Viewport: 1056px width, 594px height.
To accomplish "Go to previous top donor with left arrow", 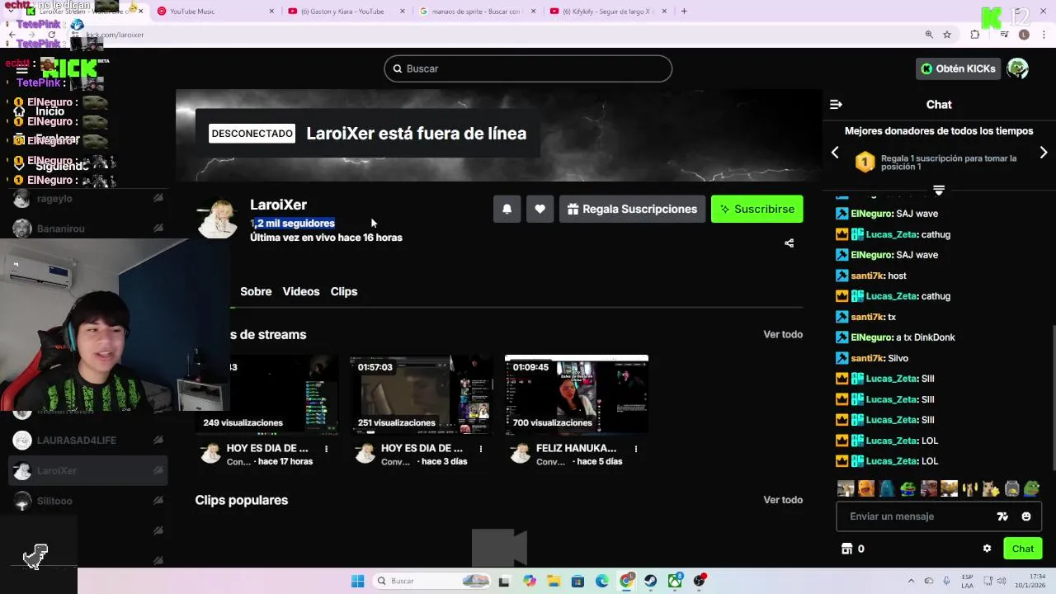I will (835, 153).
